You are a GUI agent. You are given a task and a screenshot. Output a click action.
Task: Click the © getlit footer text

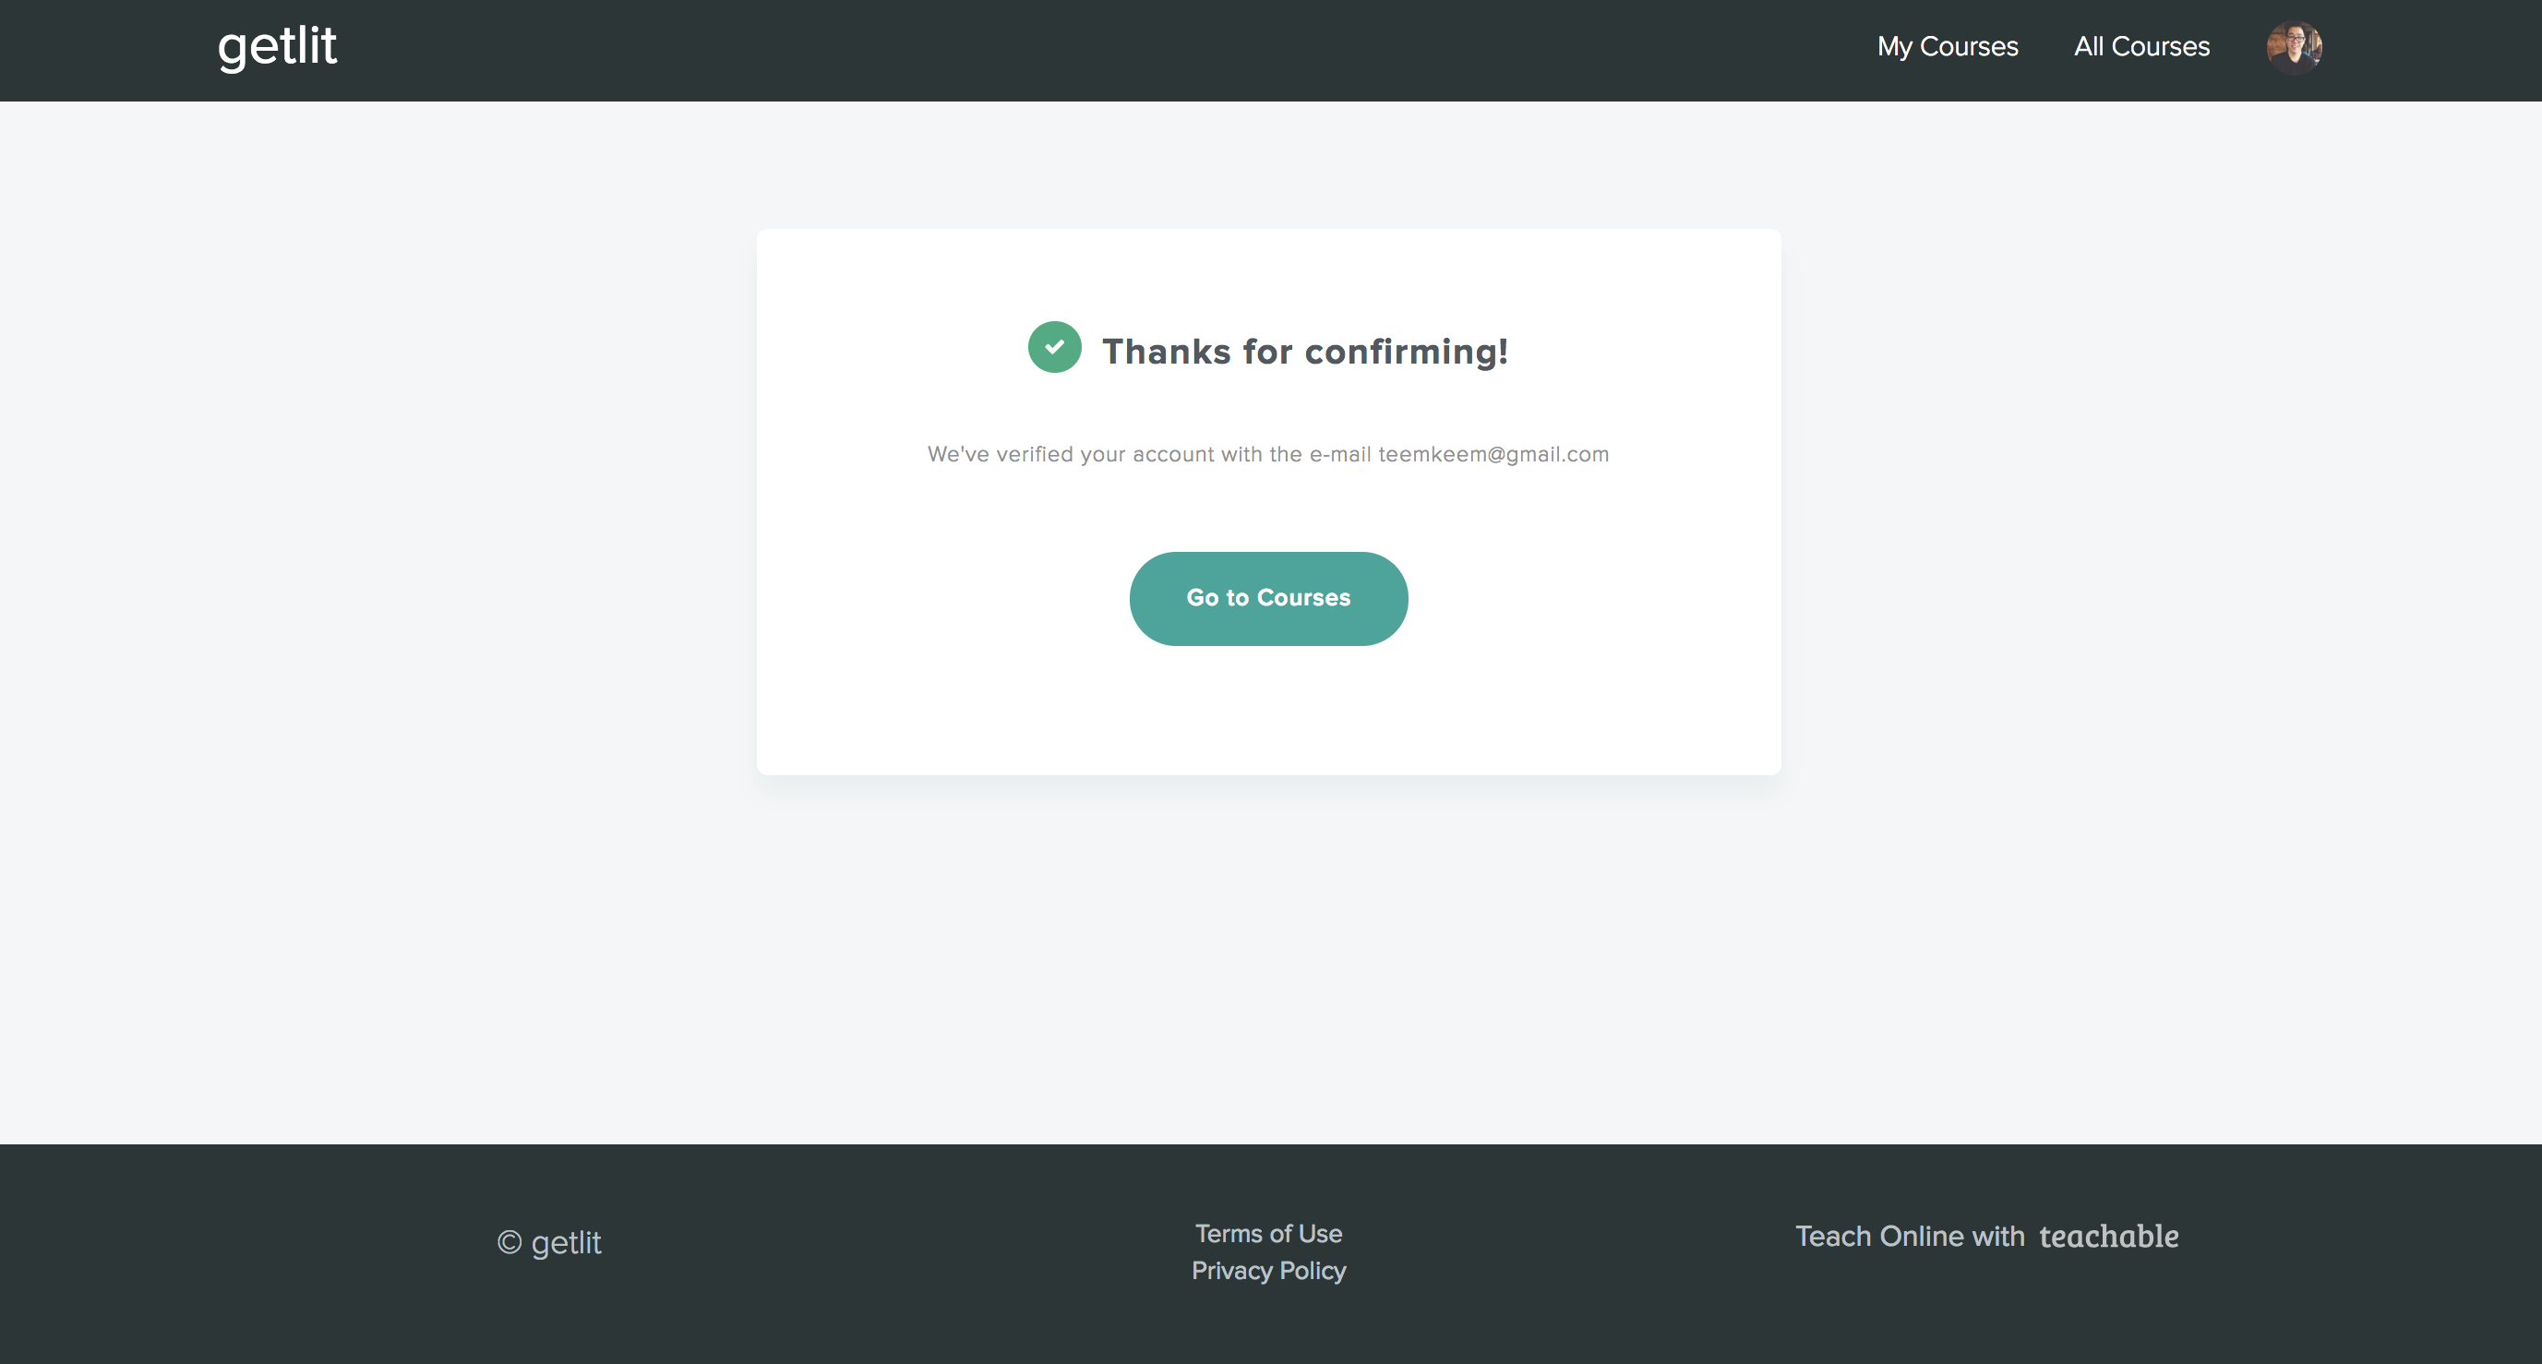click(x=548, y=1242)
